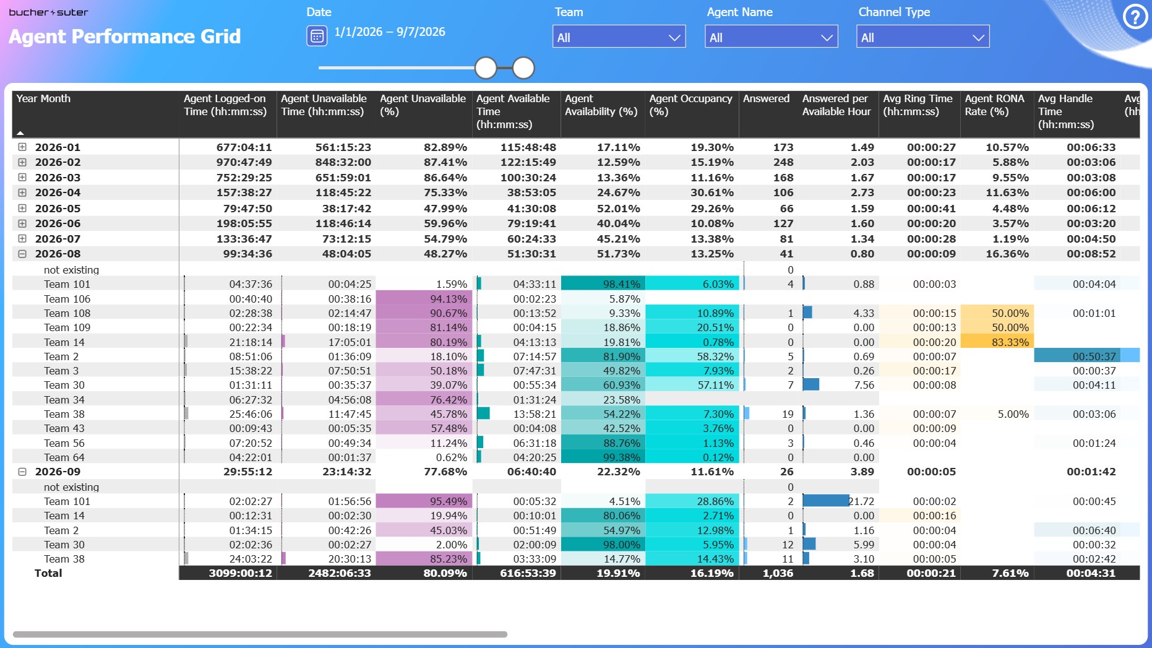Click the 58.32% occupancy cell
Screen dimensions: 1152x648
point(692,356)
